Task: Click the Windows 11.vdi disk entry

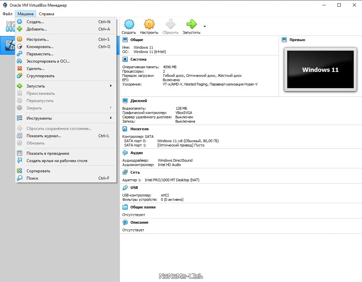Action: click(188, 141)
